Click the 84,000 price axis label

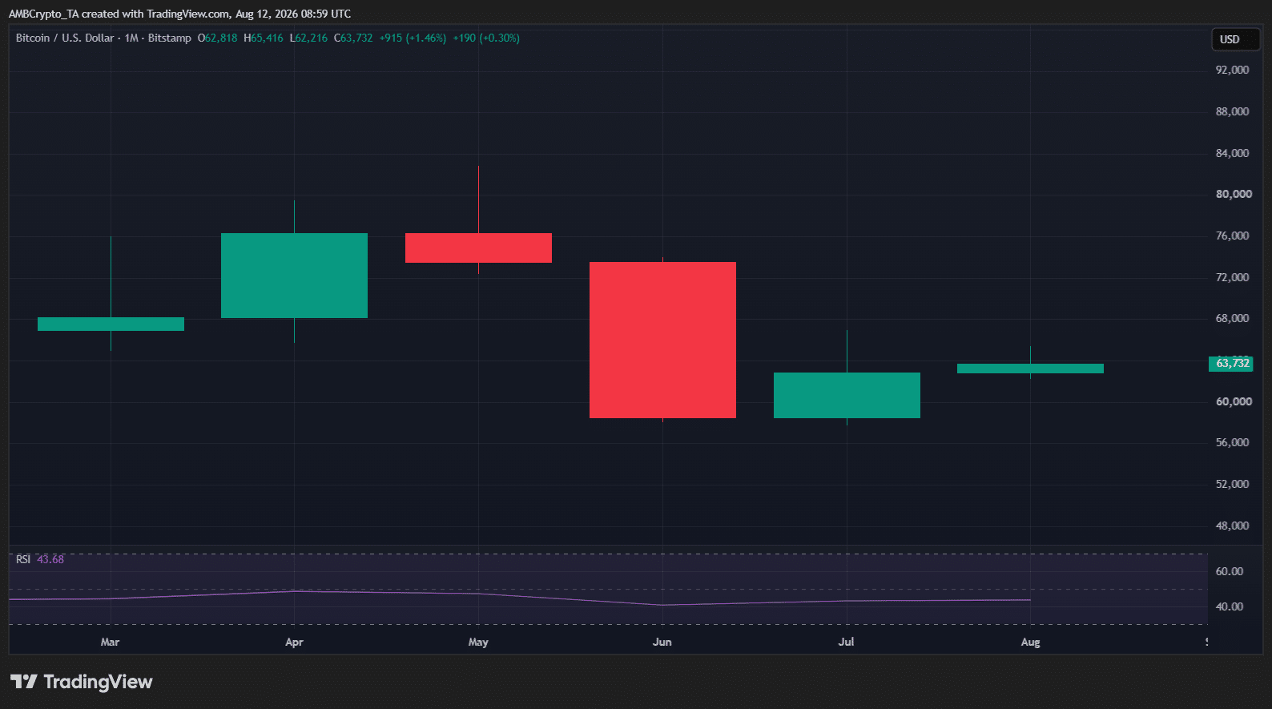click(x=1232, y=153)
